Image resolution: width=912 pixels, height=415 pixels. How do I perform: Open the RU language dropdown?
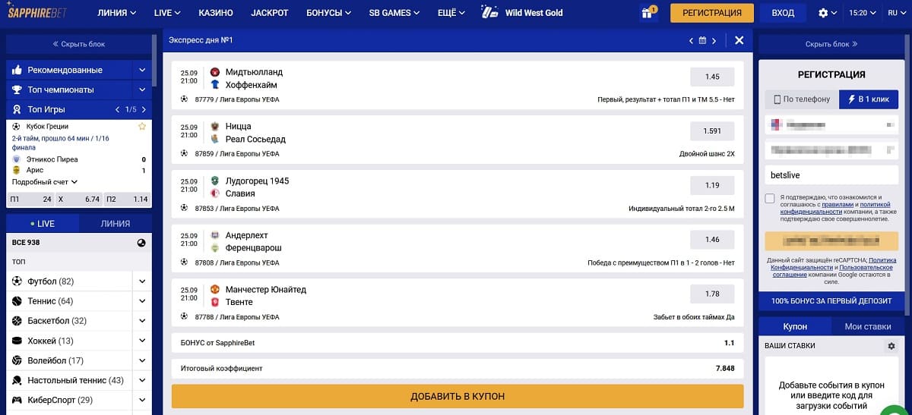tap(897, 13)
